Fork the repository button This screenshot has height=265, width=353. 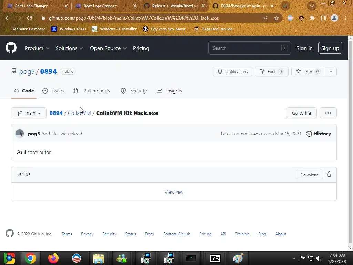272,72
